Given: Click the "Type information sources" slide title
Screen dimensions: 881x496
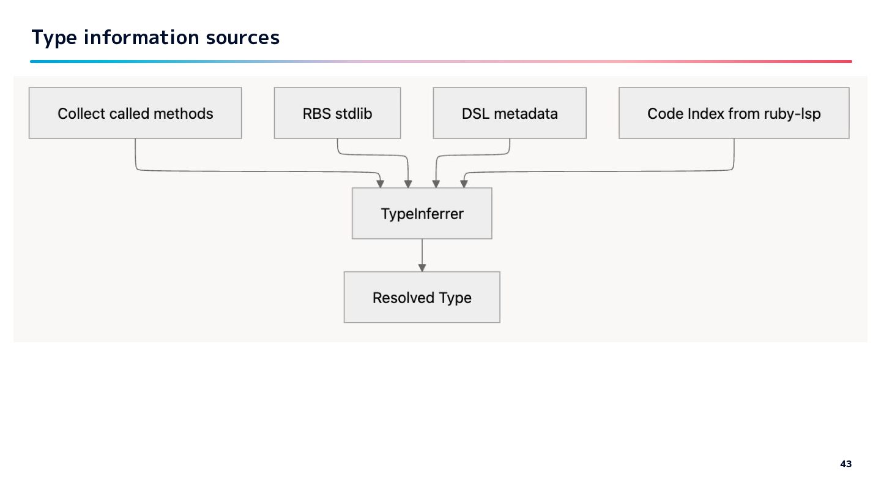Looking at the screenshot, I should [155, 38].
